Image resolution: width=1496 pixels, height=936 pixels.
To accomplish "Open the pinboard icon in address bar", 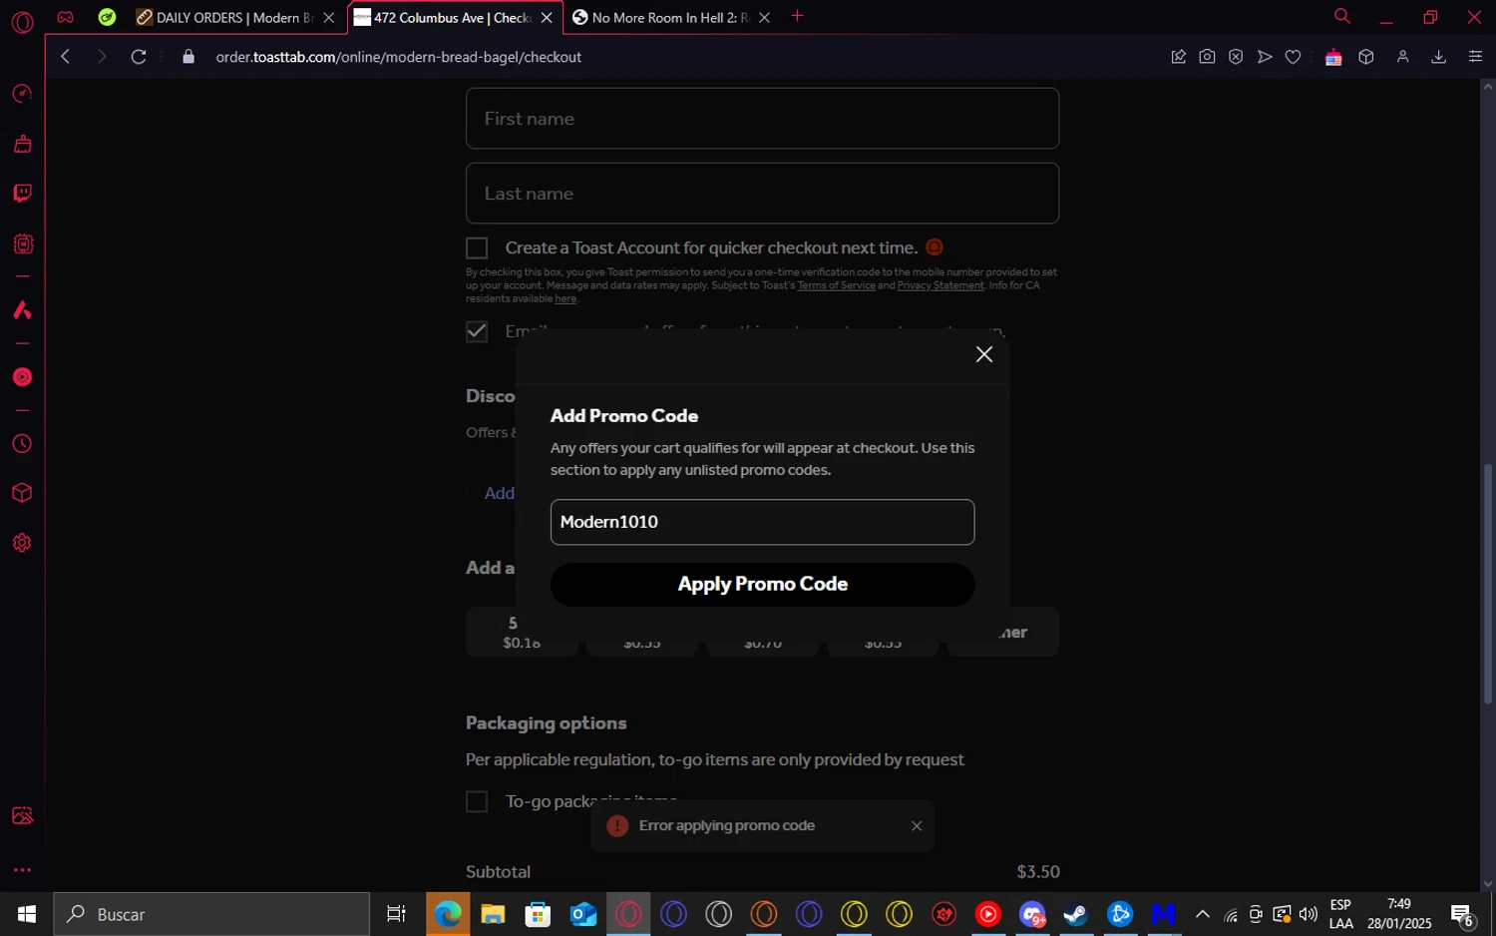I will (1178, 57).
